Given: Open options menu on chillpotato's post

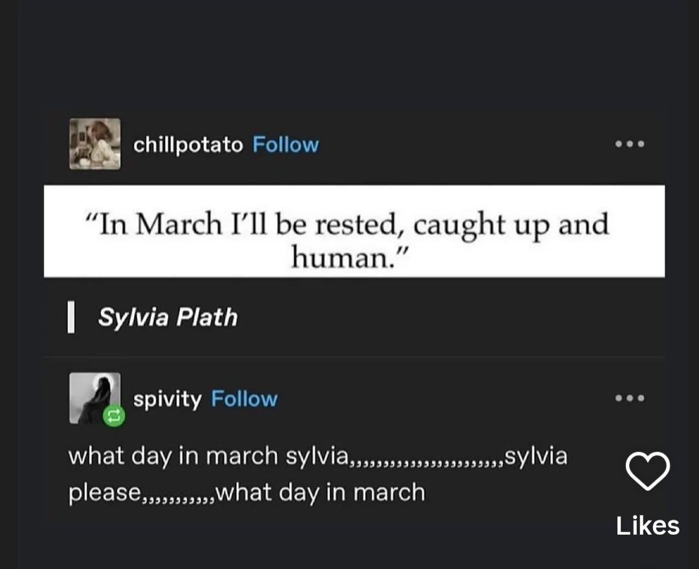Looking at the screenshot, I should (630, 144).
